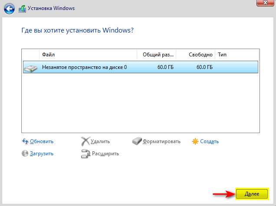
Task: Open the Обновить link
Action: 42,141
